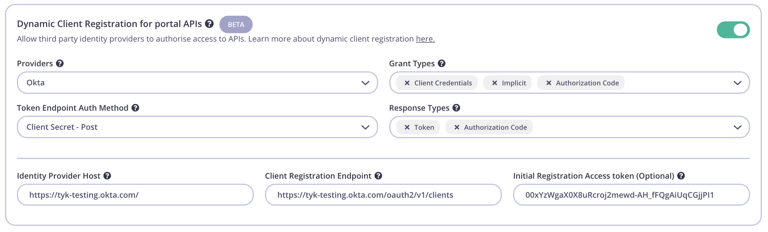Disable the Dynamic Client Registration toggle
Screen dimensions: 768x232
pos(733,30)
